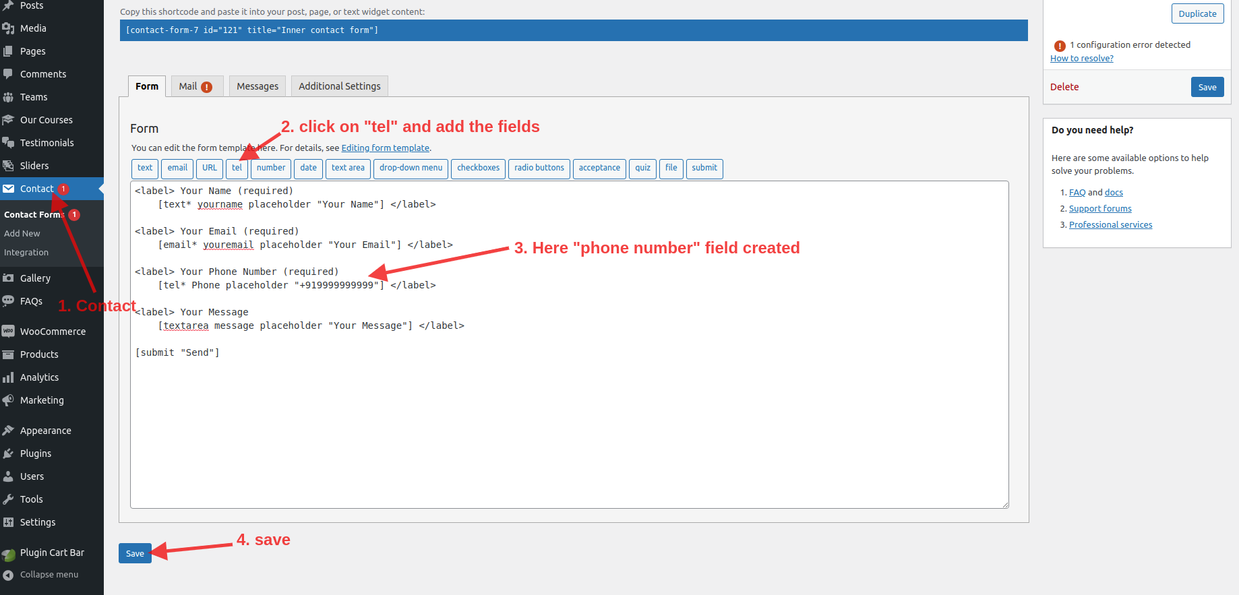
Task: Open the Mail tab
Action: (x=197, y=86)
